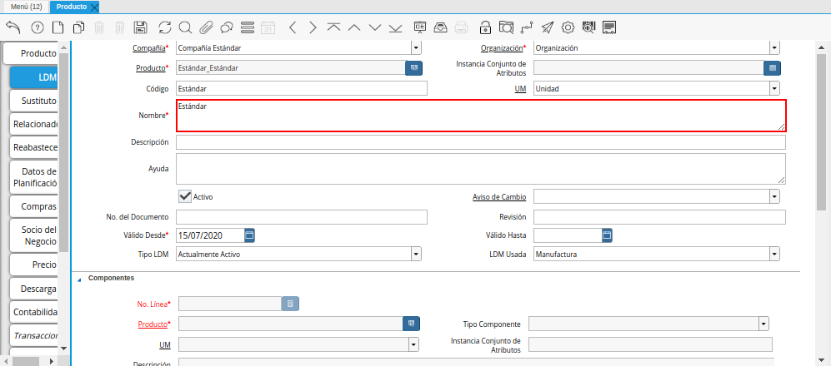Click the paperclip Attachment icon
This screenshot has width=831, height=366.
(205, 27)
